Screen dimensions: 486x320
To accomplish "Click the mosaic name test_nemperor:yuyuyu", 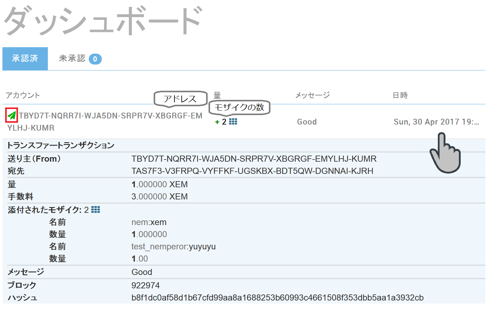I will coord(173,247).
